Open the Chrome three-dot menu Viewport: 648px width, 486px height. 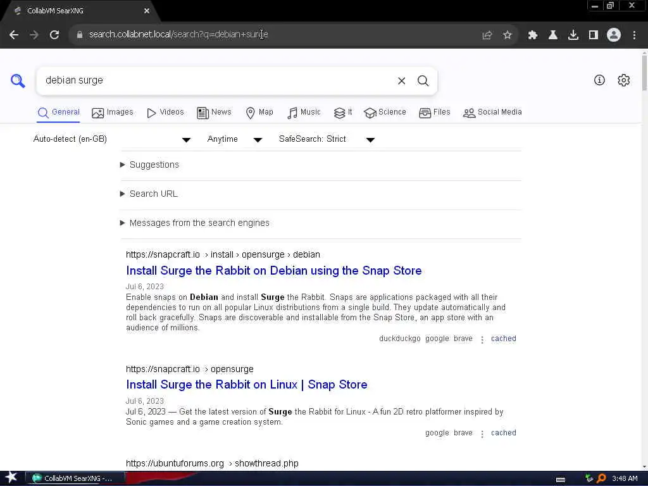(634, 35)
